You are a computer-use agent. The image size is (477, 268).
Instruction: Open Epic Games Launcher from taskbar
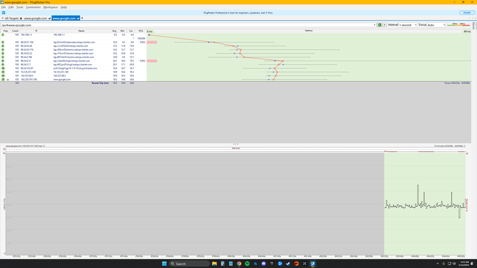coord(272,264)
